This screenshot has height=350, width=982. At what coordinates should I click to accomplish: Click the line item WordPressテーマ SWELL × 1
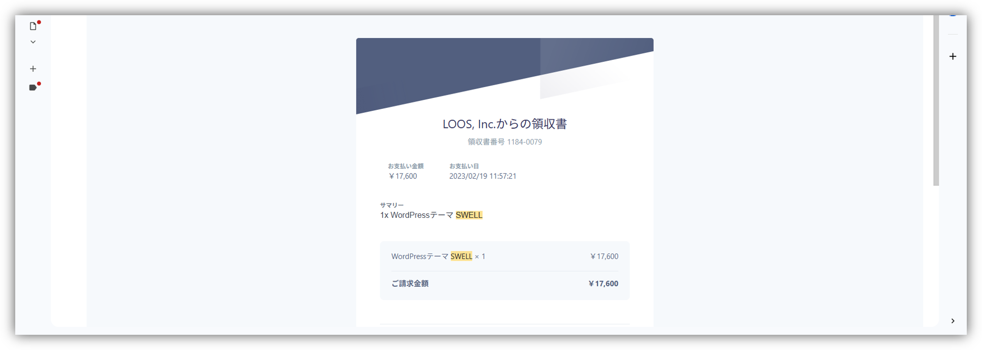(438, 256)
